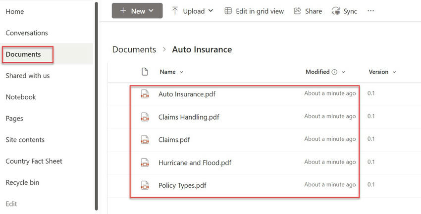Open the Version column dropdown arrow

394,72
